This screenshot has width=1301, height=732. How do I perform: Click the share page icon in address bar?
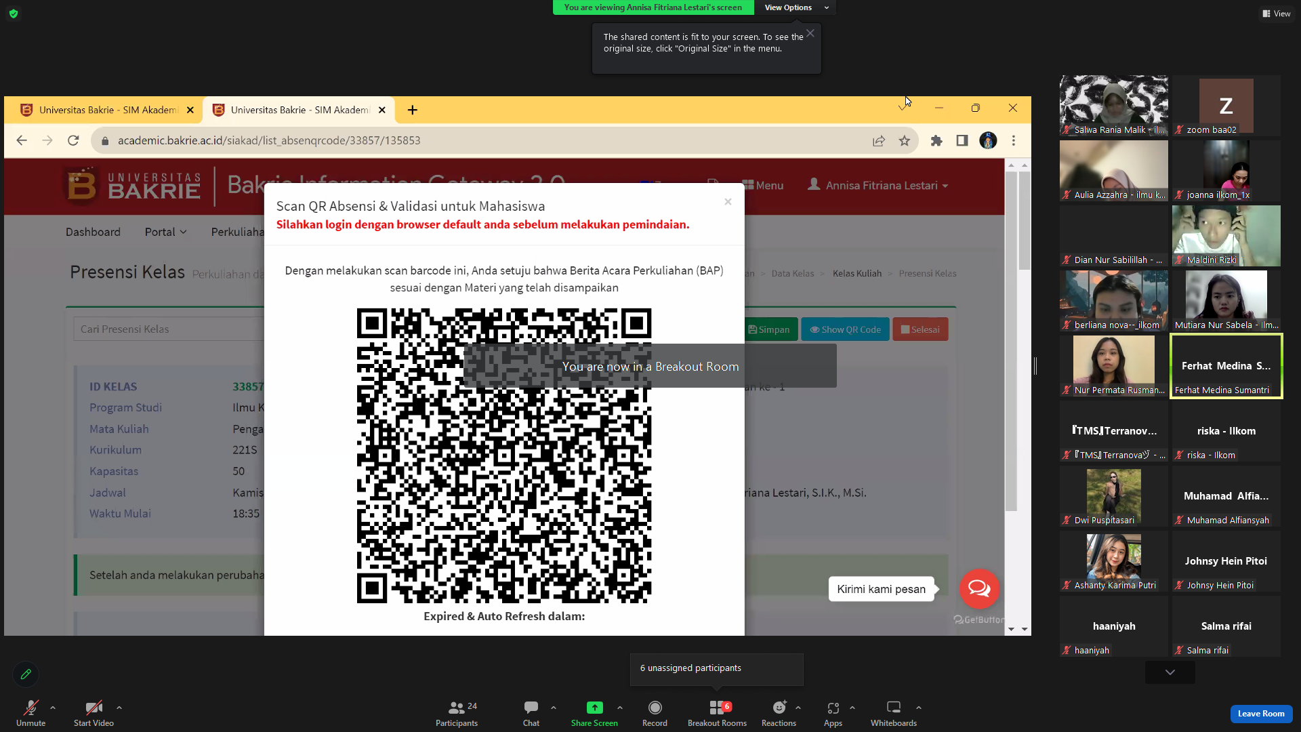point(879,140)
